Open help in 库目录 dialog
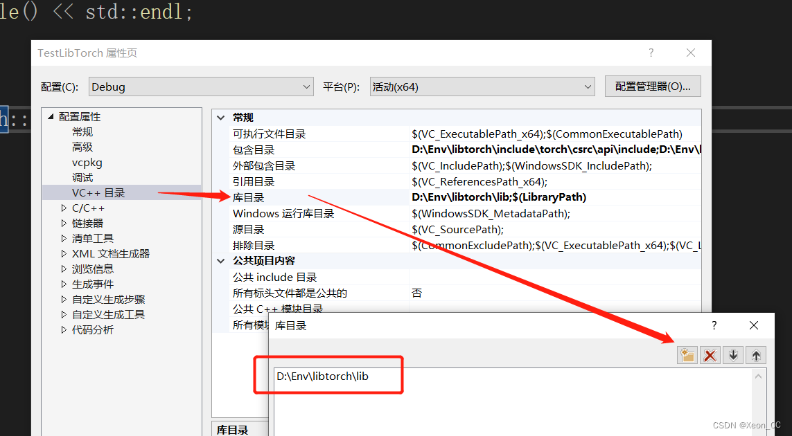792x436 pixels. [x=714, y=325]
